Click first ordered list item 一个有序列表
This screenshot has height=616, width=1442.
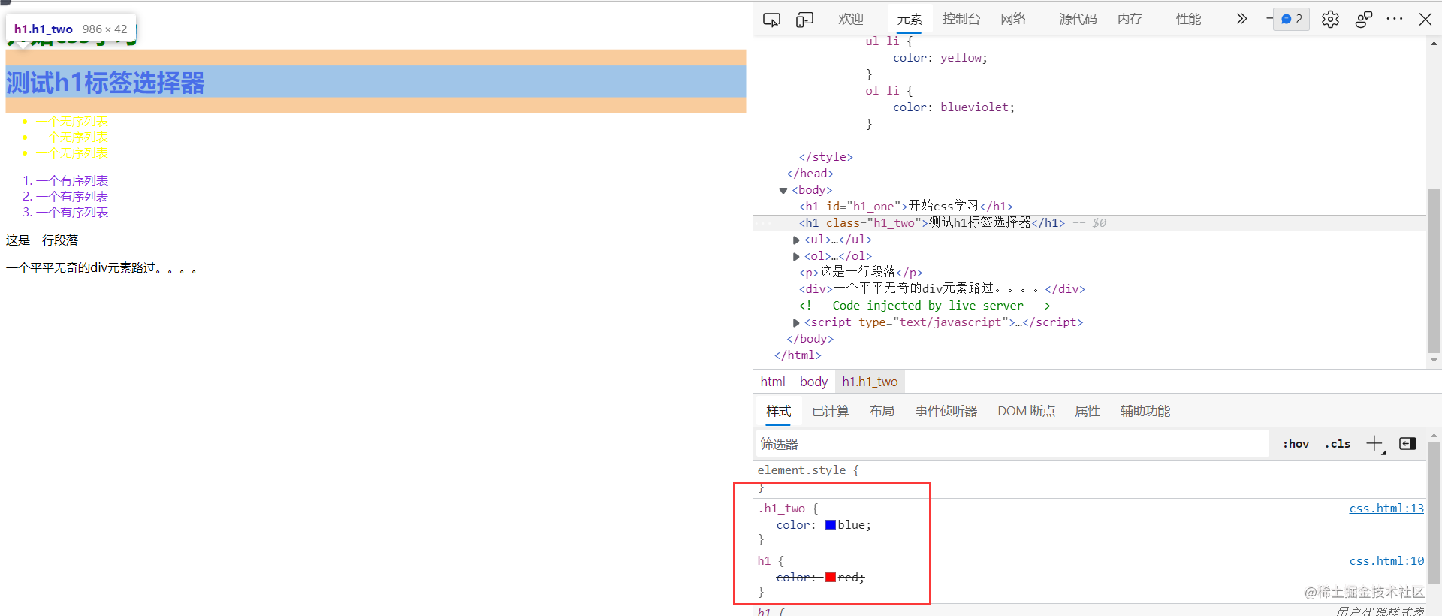coord(72,181)
